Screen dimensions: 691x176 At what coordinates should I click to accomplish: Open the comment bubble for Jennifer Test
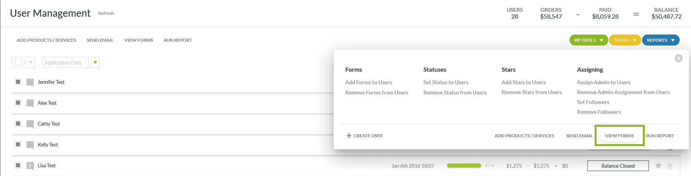[x=30, y=82]
